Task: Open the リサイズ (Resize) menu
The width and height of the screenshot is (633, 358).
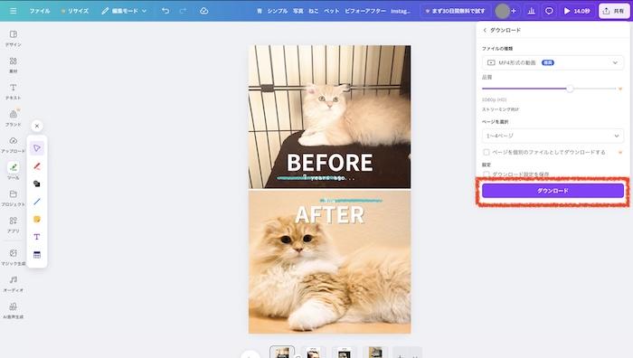Action: (x=75, y=11)
